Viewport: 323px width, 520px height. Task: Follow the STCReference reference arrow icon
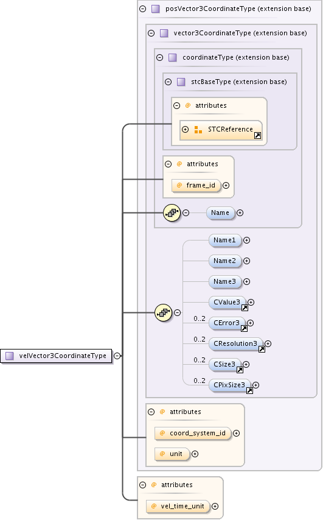pos(257,136)
